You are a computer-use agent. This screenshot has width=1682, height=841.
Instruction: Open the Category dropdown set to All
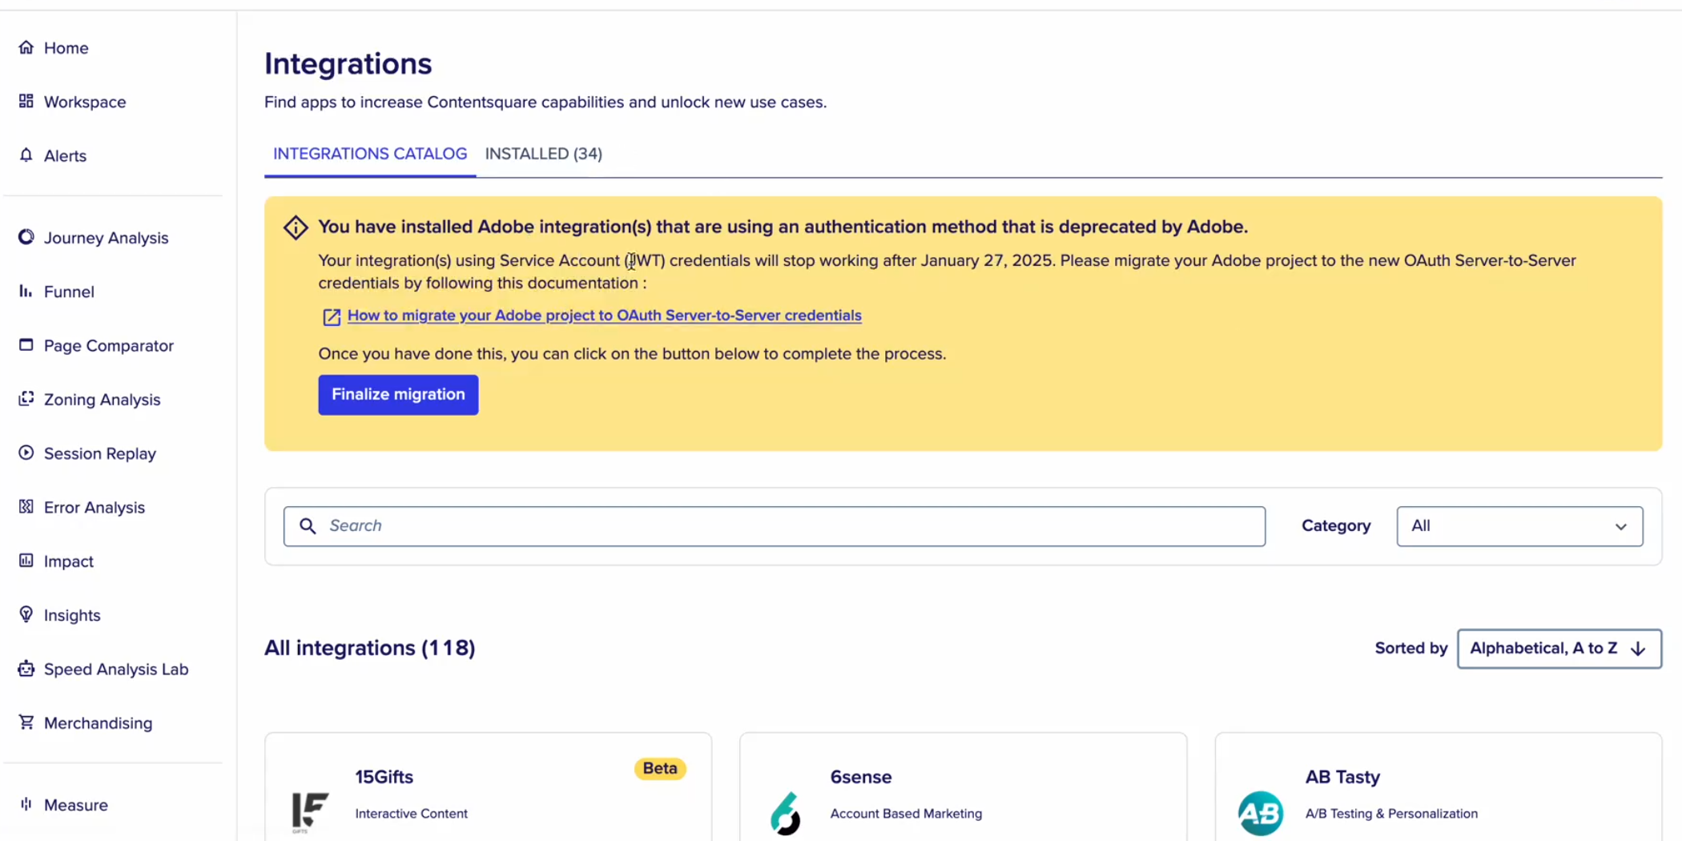[x=1519, y=526]
